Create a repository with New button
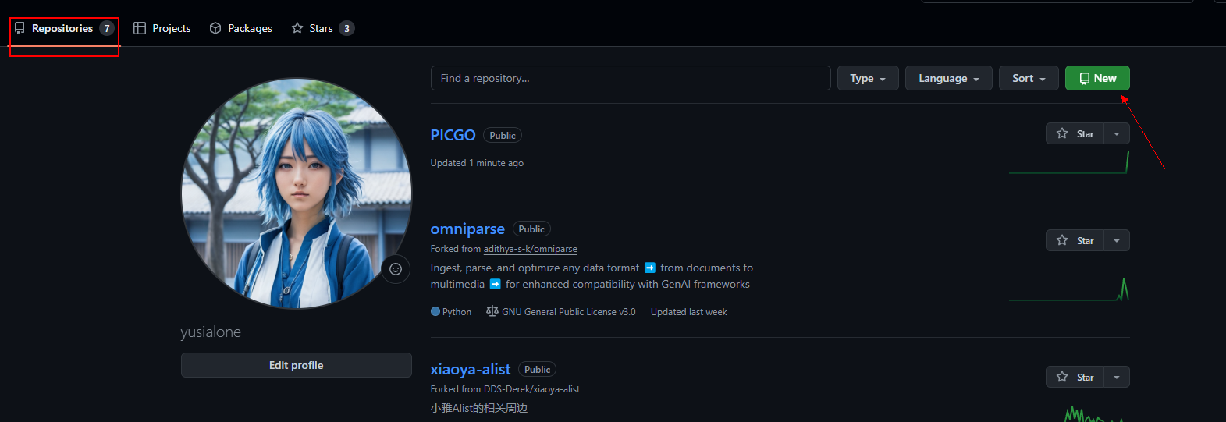The height and width of the screenshot is (422, 1226). coord(1097,78)
